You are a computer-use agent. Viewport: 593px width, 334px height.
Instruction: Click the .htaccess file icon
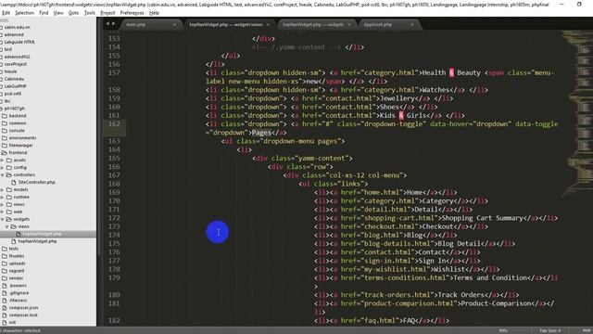[5, 301]
